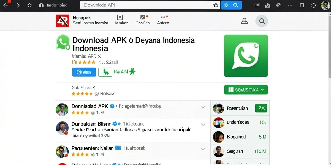The width and height of the screenshot is (331, 165).
Task: Click verified badge next to Donnladlad APK
Action: [112, 106]
